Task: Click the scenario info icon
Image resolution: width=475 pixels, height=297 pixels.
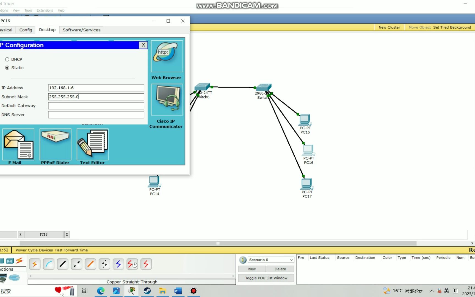Action: click(243, 260)
